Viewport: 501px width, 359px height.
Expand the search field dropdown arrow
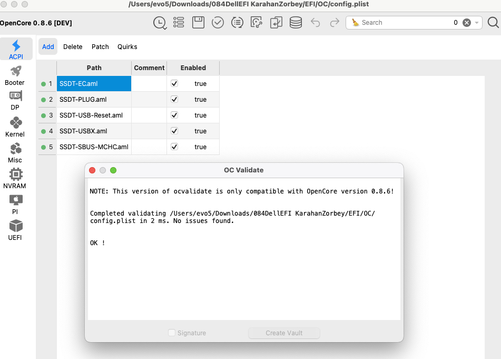coord(477,23)
